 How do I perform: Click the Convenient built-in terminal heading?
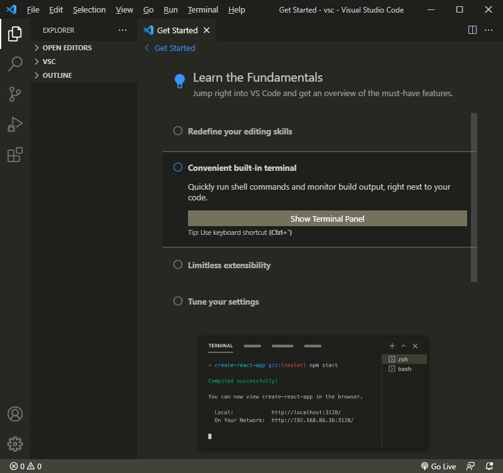click(242, 168)
